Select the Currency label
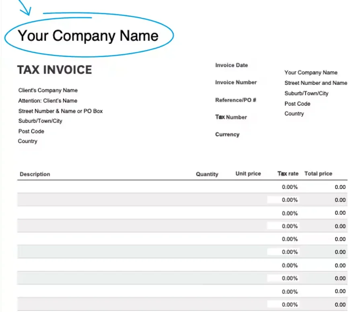 pyautogui.click(x=227, y=134)
